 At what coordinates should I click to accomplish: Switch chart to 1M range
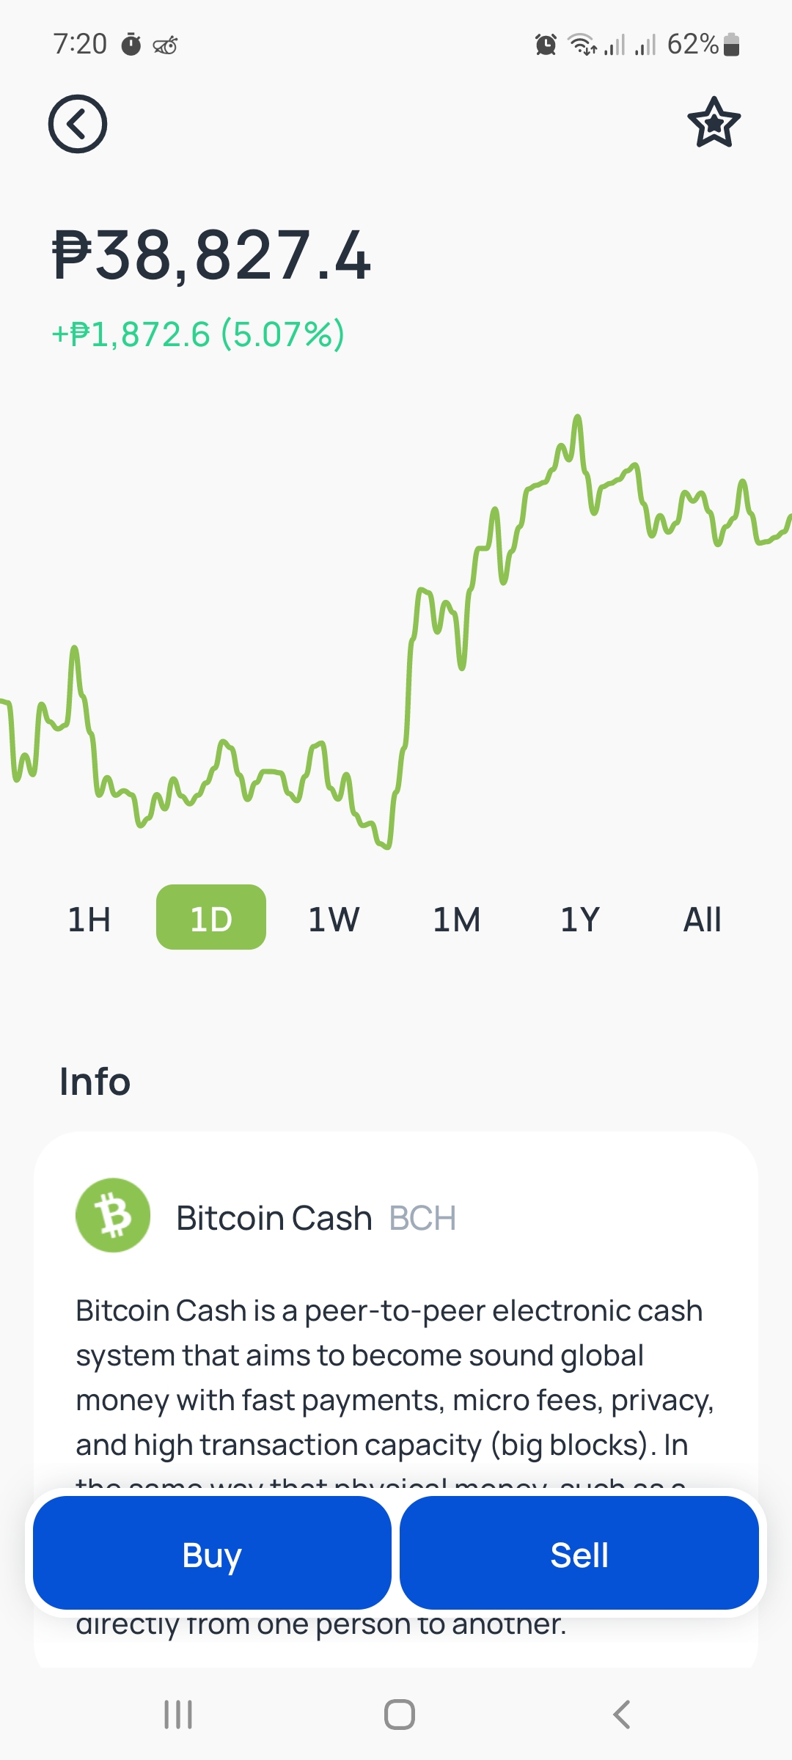456,919
